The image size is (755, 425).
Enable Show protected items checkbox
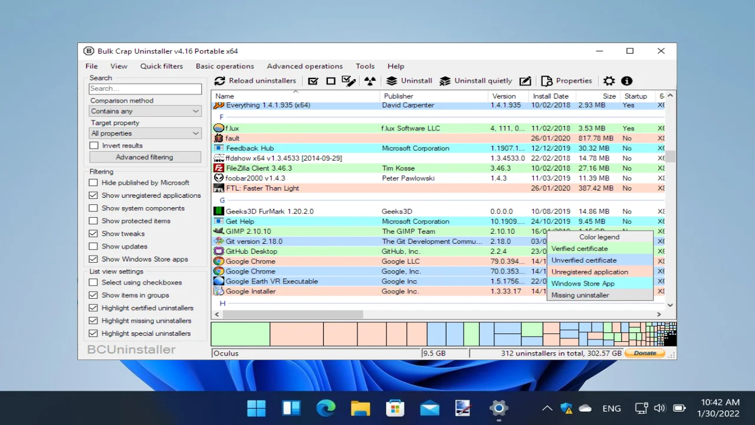tap(94, 221)
